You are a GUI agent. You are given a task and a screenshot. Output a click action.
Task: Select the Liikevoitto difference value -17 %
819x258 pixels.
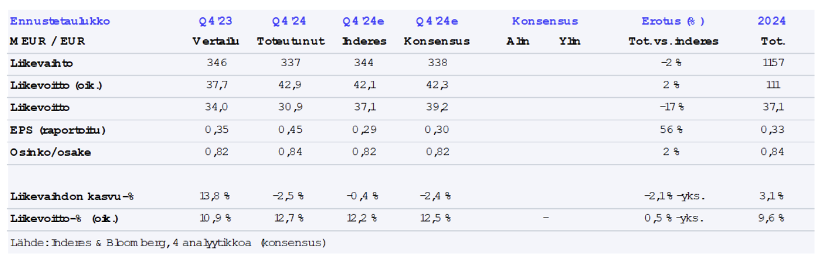670,108
